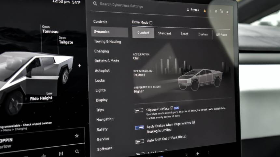The width and height of the screenshot is (280, 157).
Task: Open notifications bell icon
Action: pyautogui.click(x=227, y=12)
